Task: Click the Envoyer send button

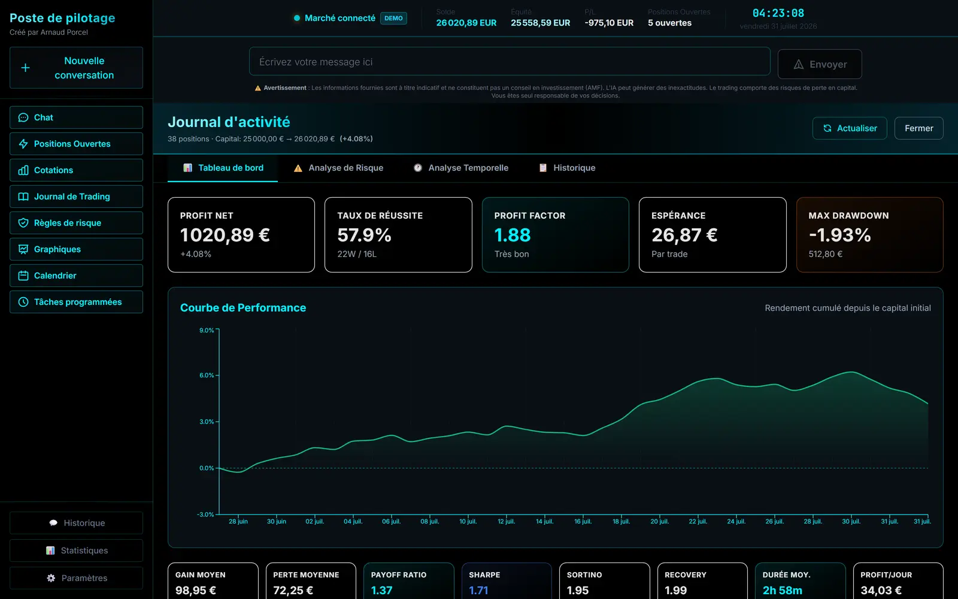Action: [x=820, y=64]
